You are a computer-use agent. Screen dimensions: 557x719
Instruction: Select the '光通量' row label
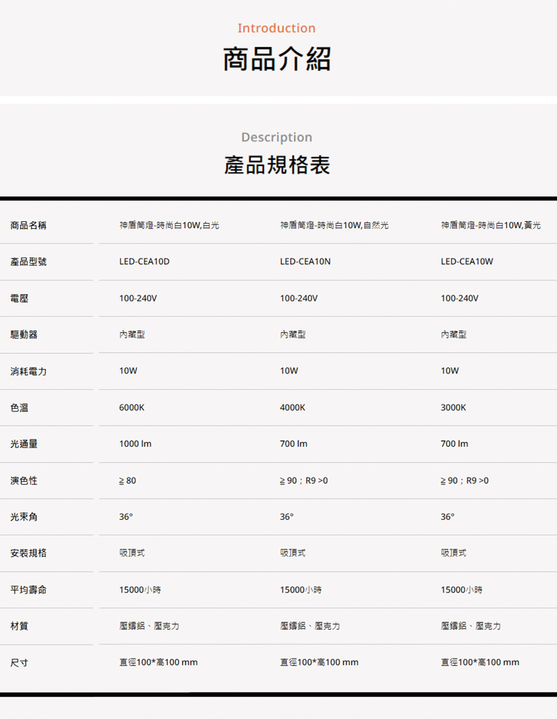click(24, 444)
